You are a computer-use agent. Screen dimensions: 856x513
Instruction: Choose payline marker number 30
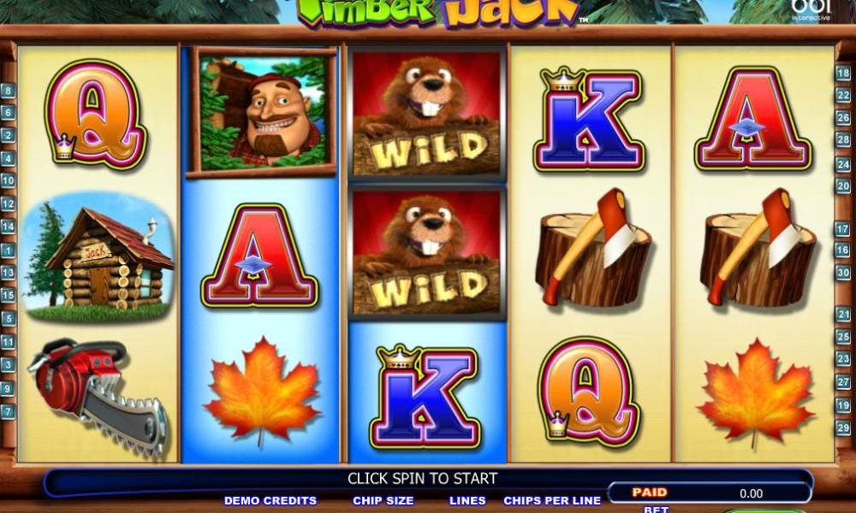tap(843, 272)
